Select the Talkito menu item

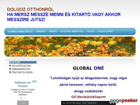91,32
